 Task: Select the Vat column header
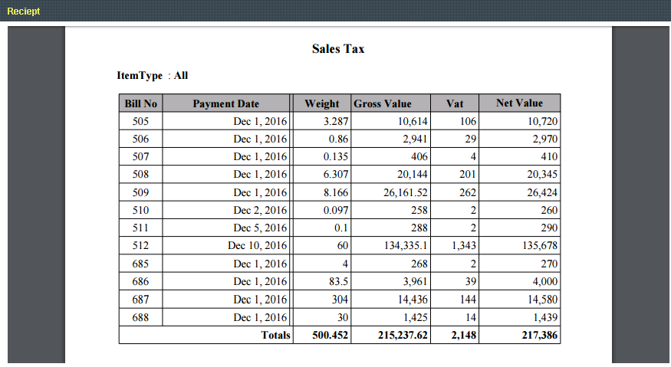click(455, 103)
